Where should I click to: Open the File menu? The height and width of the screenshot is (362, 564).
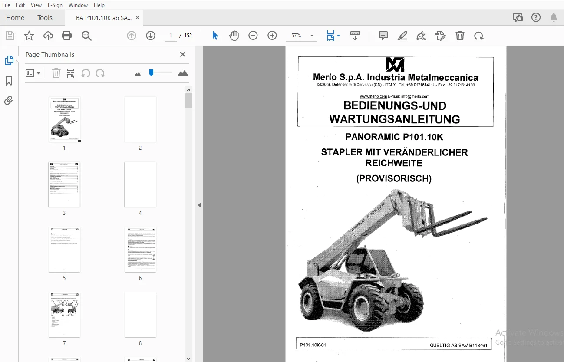(x=6, y=5)
